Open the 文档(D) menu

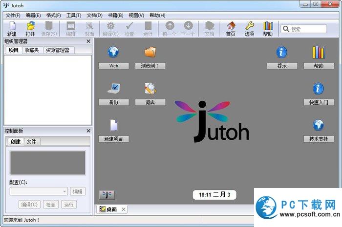pos(94,16)
